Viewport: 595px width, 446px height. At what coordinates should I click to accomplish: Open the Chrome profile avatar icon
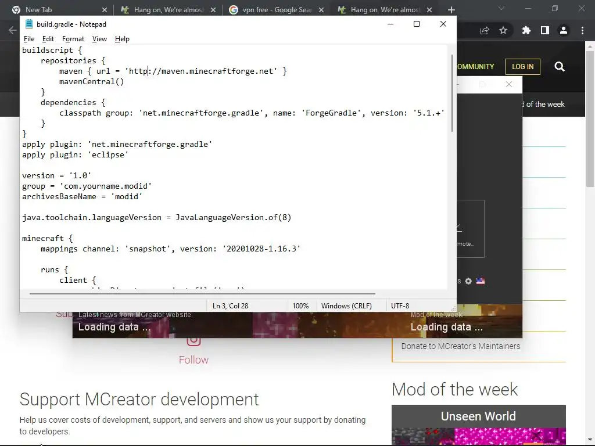point(564,30)
